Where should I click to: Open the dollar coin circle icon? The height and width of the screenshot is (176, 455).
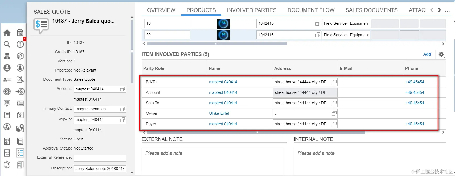pyautogui.click(x=7, y=91)
